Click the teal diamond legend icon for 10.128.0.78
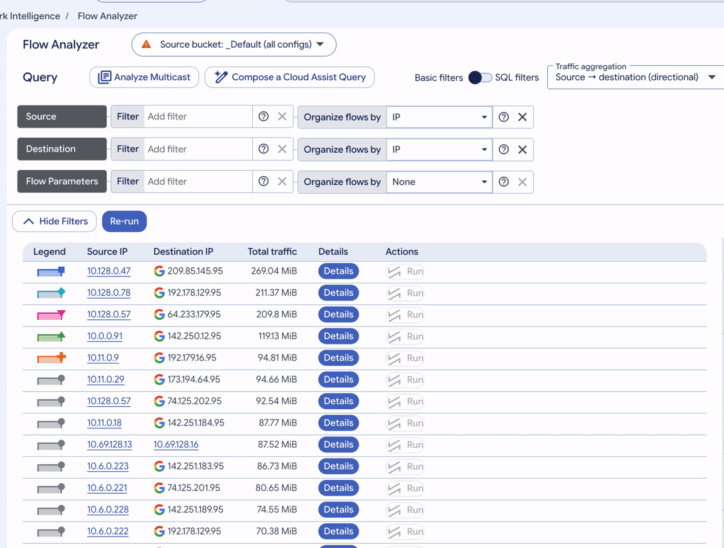The height and width of the screenshot is (548, 724). [x=51, y=293]
